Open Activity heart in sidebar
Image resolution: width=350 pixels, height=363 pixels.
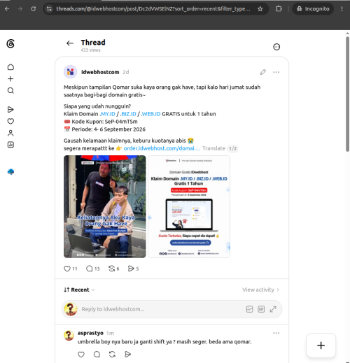[x=10, y=121]
